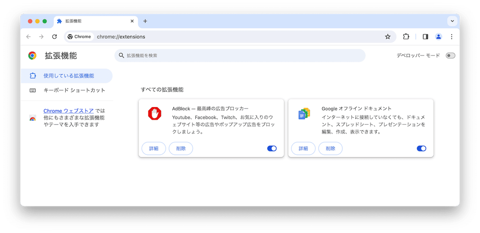Click the 拡張機能を検索 search field
This screenshot has width=480, height=233.
pyautogui.click(x=240, y=56)
